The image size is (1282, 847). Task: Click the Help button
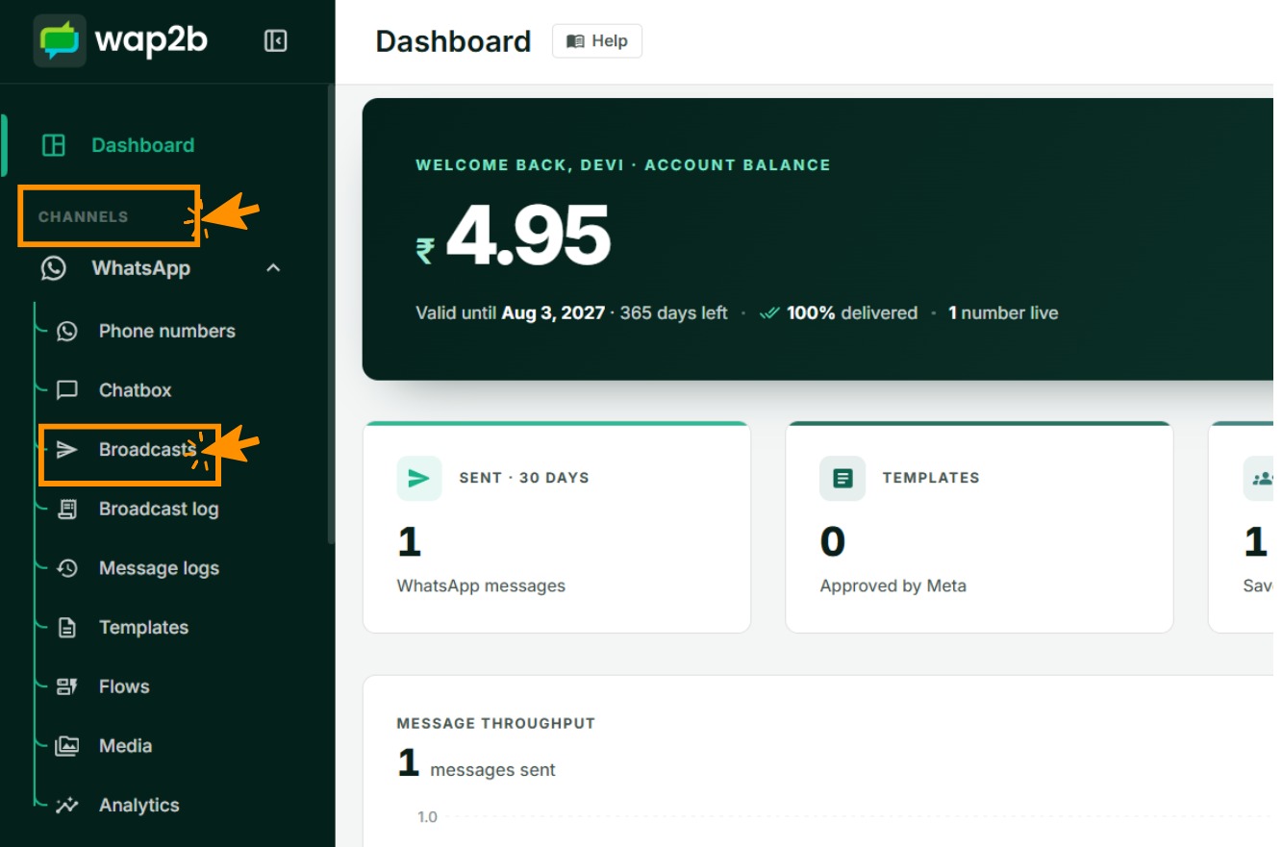[597, 41]
